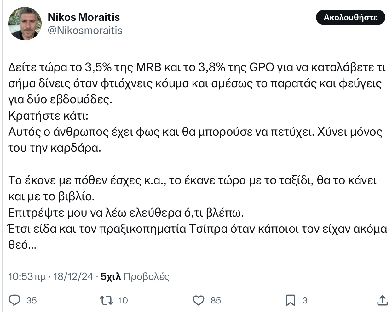Click the 3 bookmarks count
This screenshot has width=392, height=312.
tap(305, 301)
